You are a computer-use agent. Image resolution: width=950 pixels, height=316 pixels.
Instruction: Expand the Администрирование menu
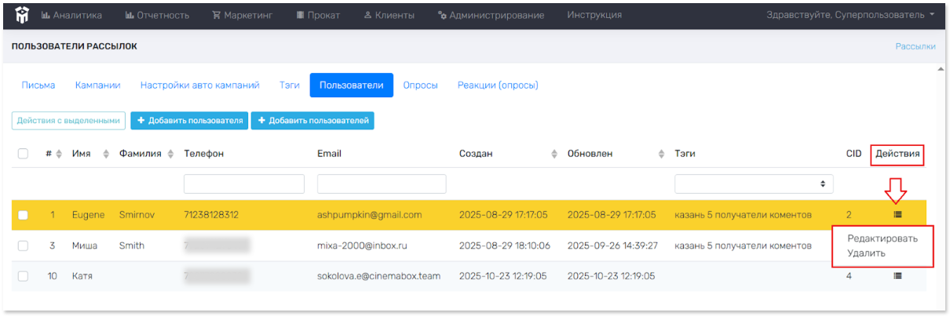point(491,15)
